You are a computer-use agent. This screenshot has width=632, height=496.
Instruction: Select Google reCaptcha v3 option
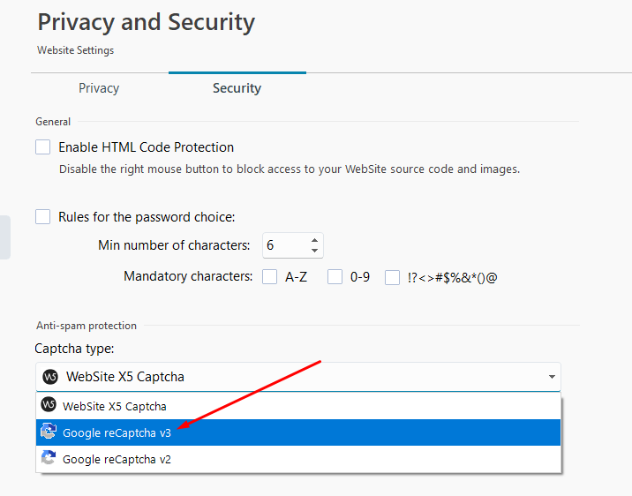click(x=117, y=432)
